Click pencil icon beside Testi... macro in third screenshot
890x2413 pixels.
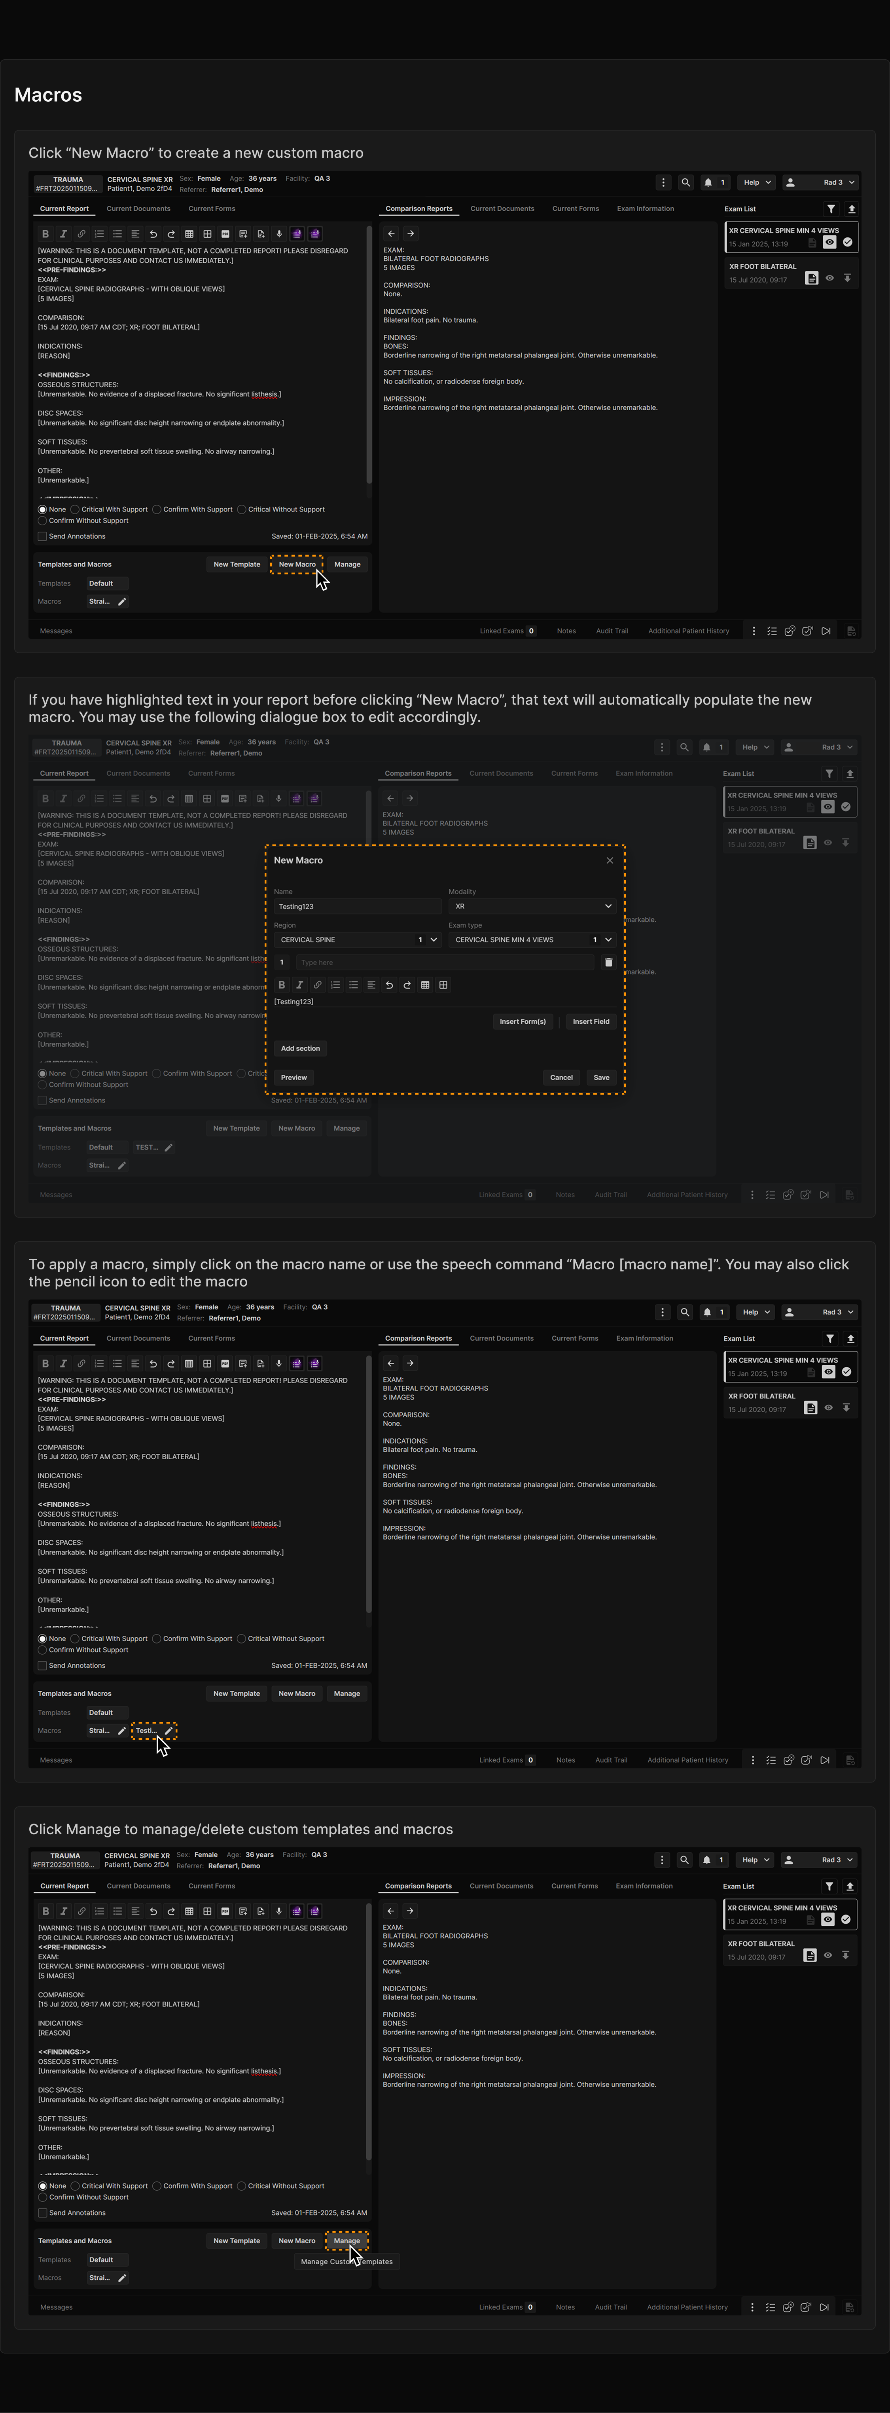coord(169,1730)
